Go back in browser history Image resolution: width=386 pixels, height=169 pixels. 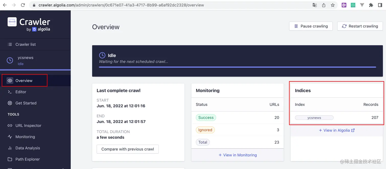(5, 5)
